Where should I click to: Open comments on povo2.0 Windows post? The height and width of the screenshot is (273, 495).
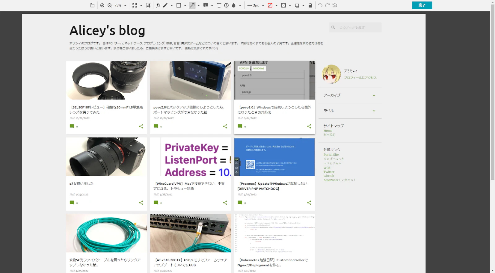click(x=240, y=126)
